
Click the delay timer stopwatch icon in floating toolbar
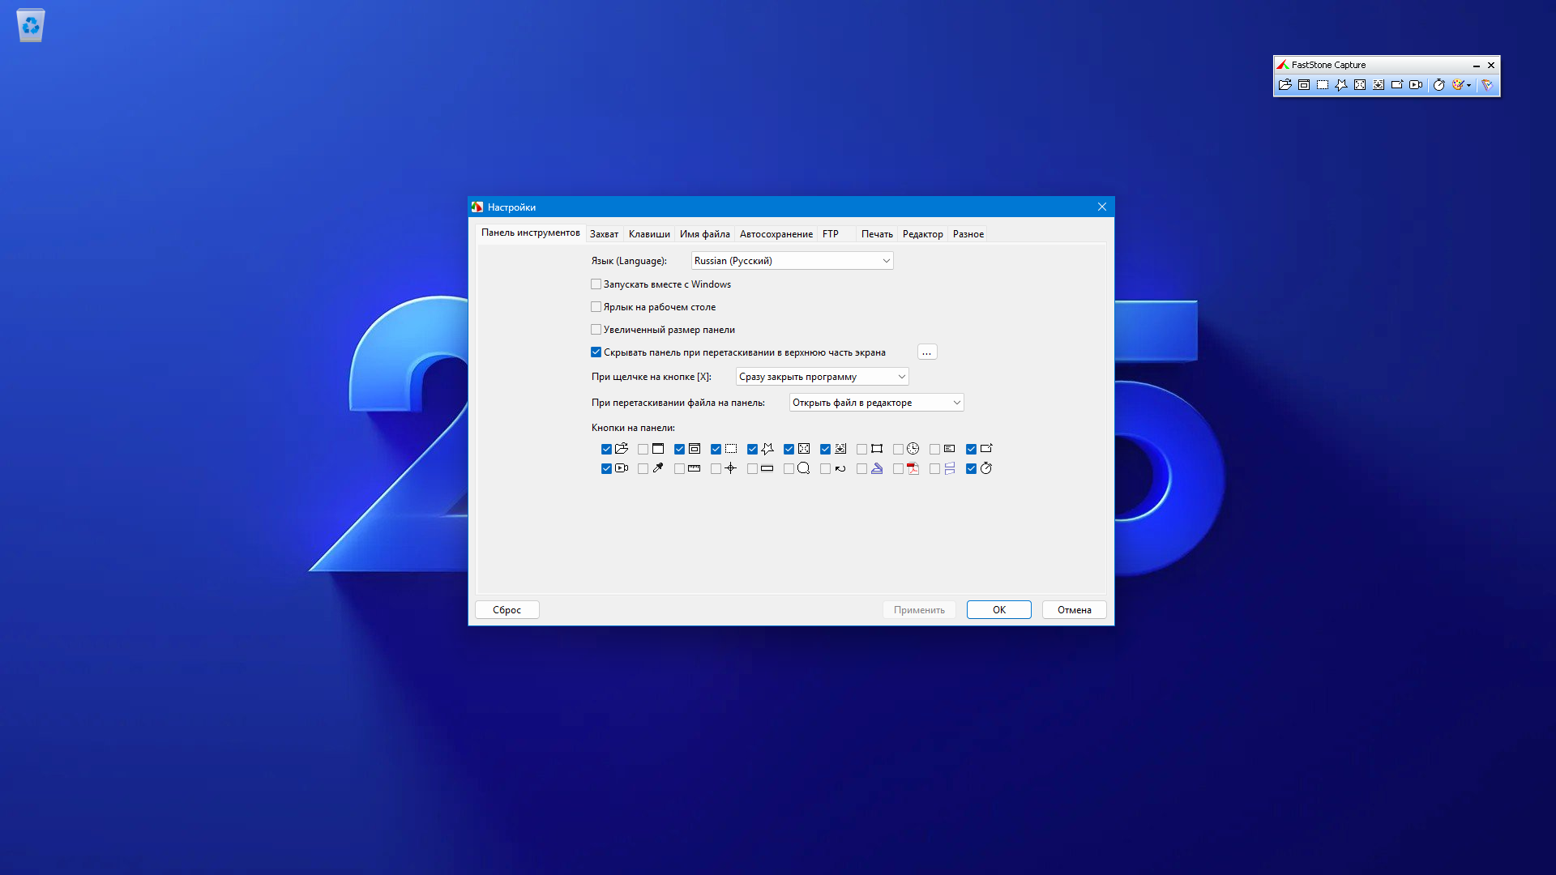pyautogui.click(x=1439, y=85)
